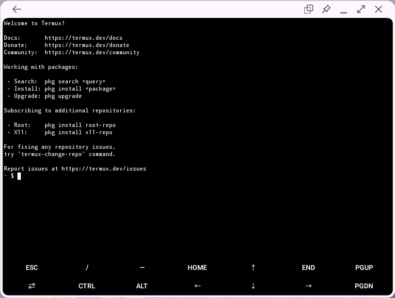Minimize the Termux window
Image resolution: width=395 pixels, height=298 pixels.
click(344, 12)
